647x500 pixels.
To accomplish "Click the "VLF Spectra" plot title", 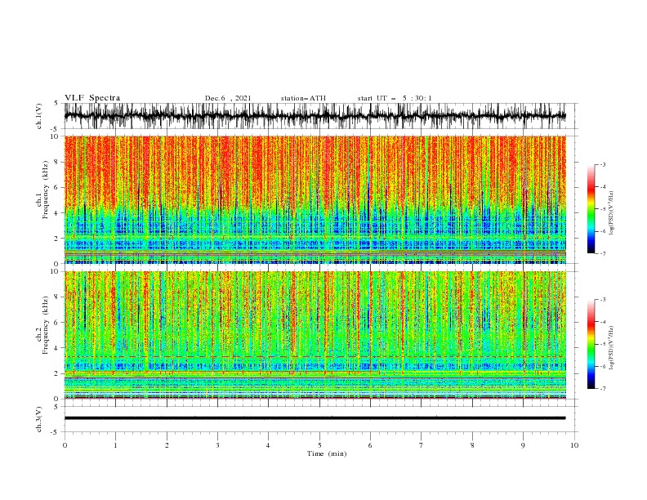I will point(92,98).
